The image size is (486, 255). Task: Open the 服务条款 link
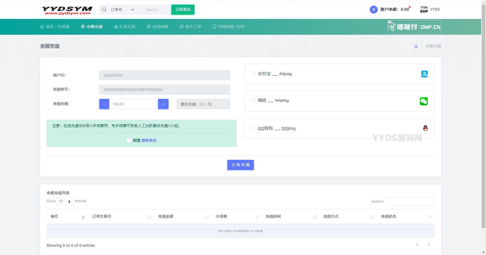pyautogui.click(x=149, y=140)
